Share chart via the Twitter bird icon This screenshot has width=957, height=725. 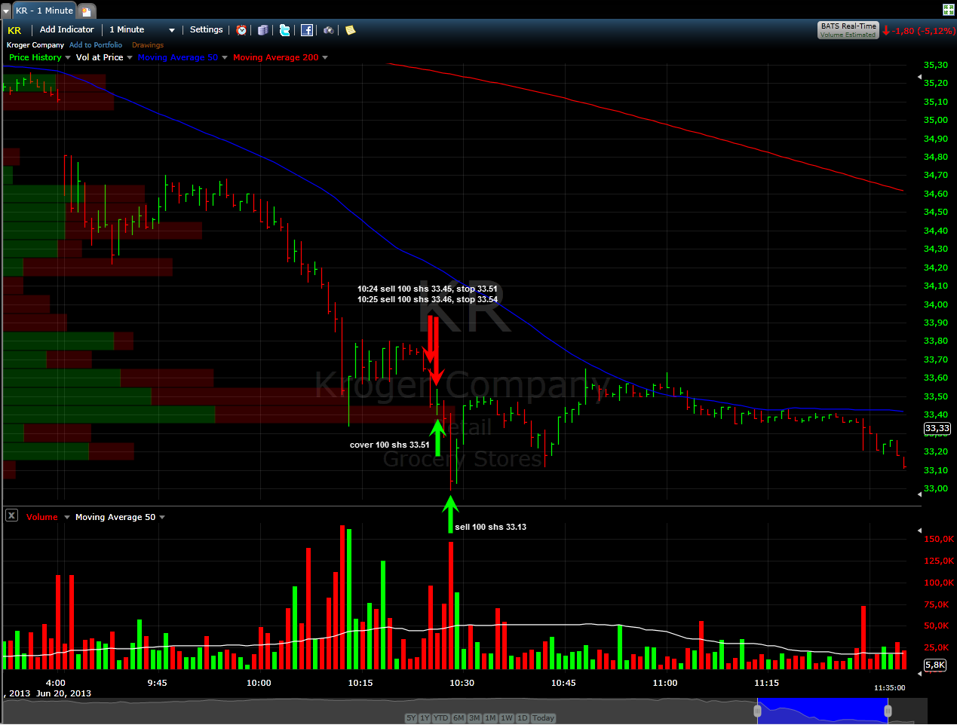tap(284, 30)
